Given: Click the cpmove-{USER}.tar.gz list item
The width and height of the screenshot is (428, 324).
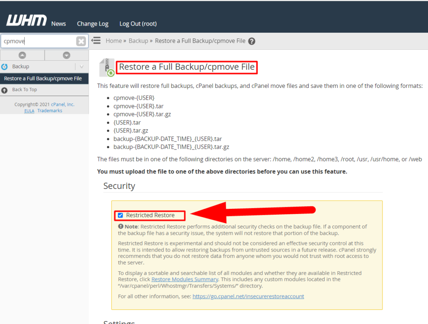Looking at the screenshot, I should (x=142, y=114).
